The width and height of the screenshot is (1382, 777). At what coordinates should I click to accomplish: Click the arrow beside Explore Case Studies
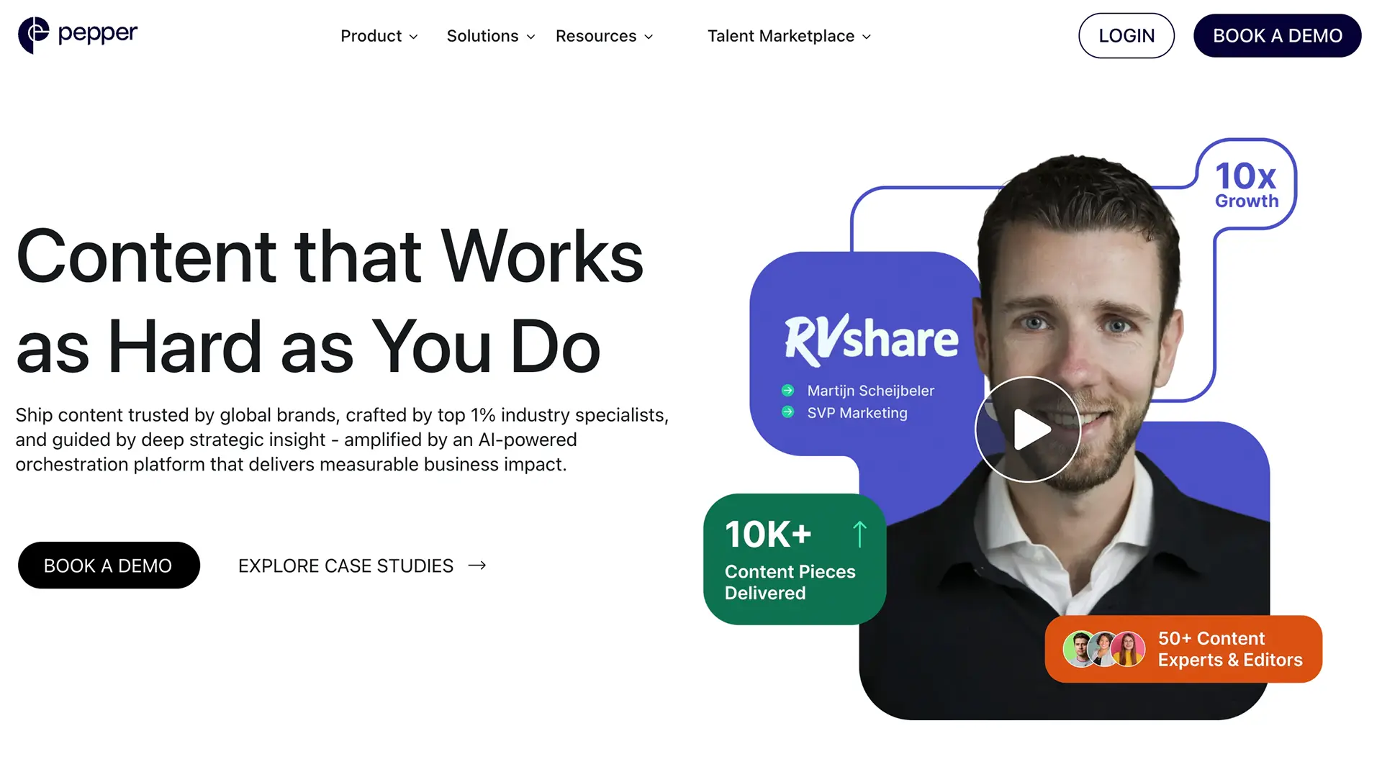[x=477, y=565]
